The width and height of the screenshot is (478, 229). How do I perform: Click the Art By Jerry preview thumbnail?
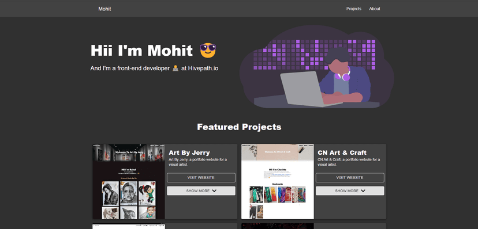click(129, 181)
